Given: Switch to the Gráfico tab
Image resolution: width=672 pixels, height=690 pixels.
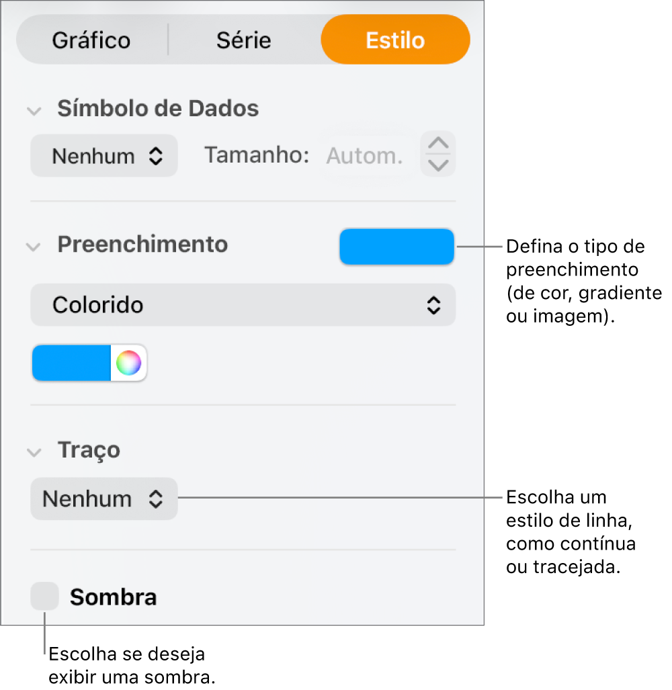Looking at the screenshot, I should pos(91,40).
